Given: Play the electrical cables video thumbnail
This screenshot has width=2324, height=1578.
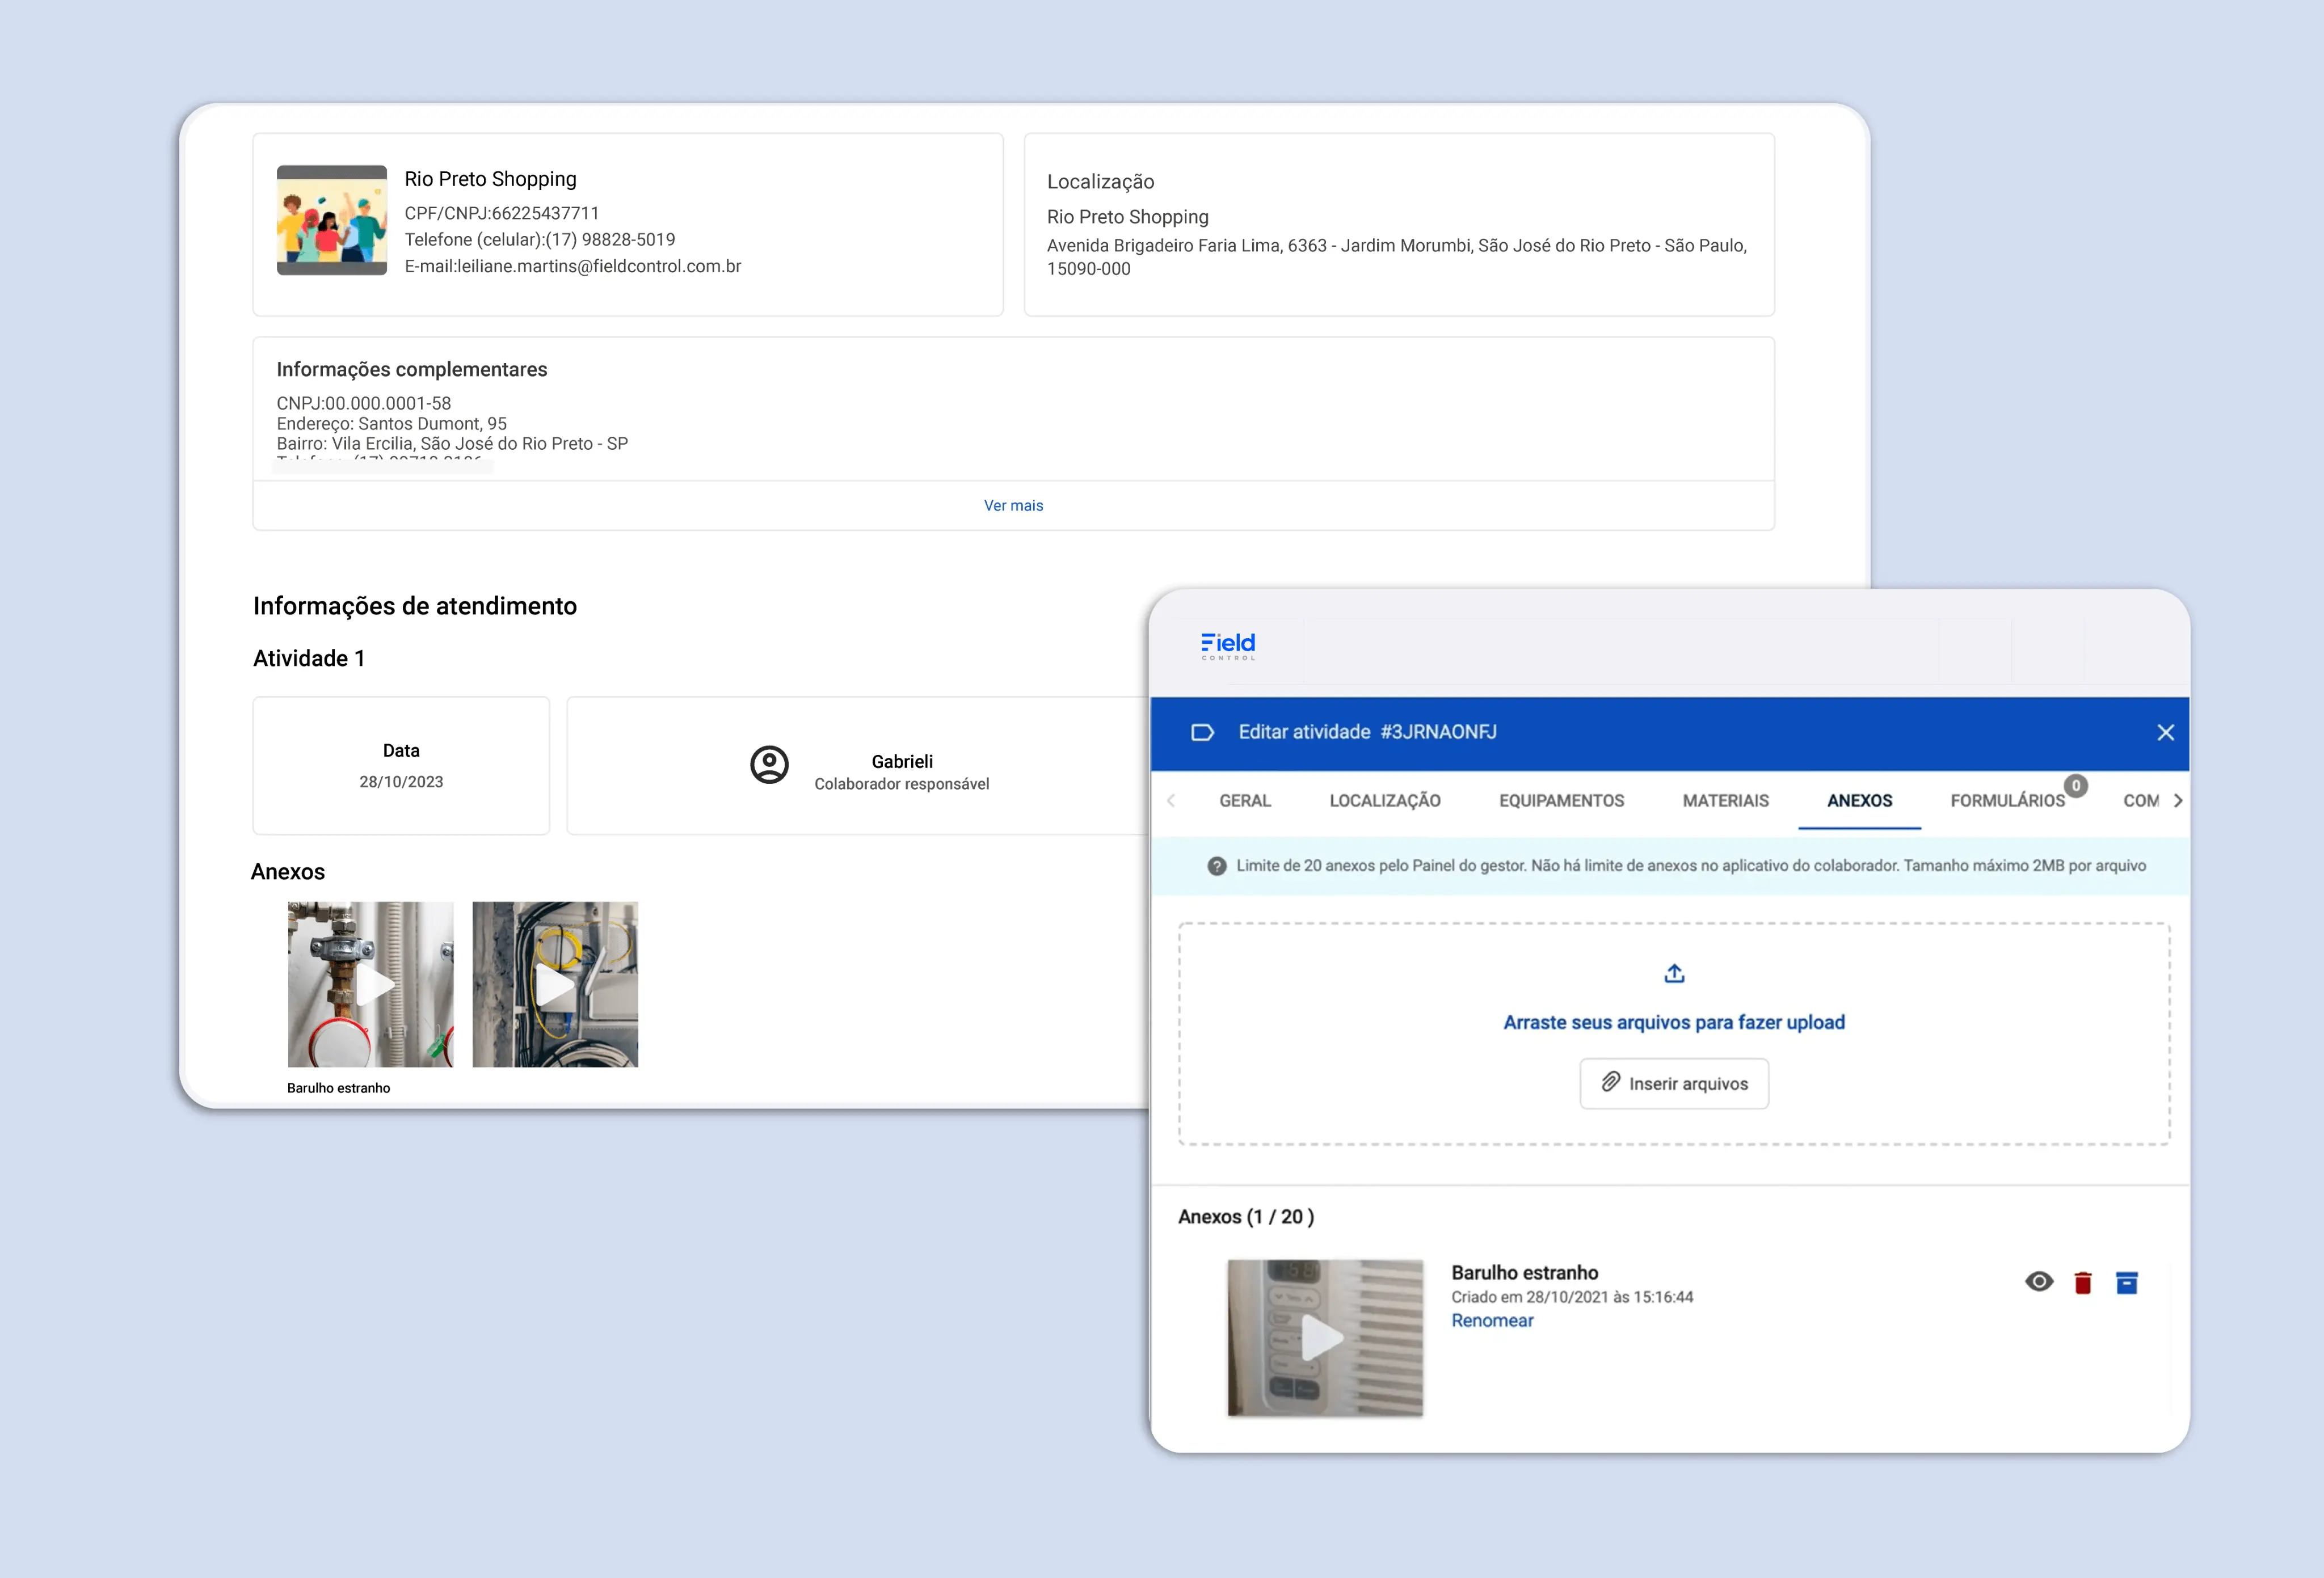Looking at the screenshot, I should pos(555,985).
